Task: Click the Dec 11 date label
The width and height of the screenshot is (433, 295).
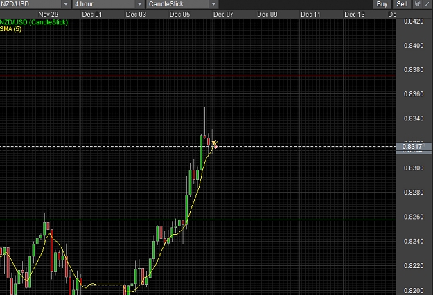Action: [310, 15]
